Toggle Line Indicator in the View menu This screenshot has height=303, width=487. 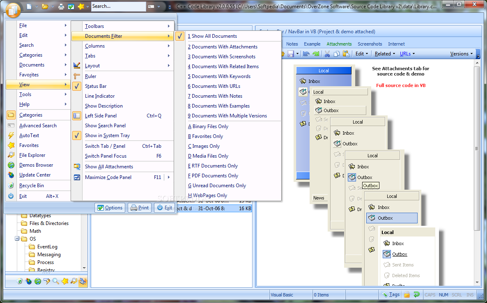coord(122,96)
